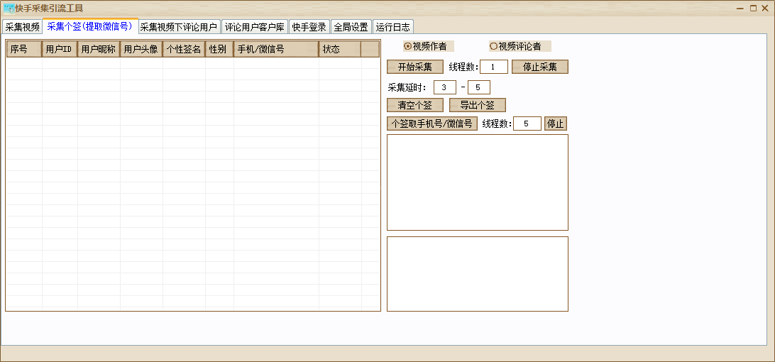Click the 清空个签 button
The height and width of the screenshot is (362, 775).
(x=415, y=105)
